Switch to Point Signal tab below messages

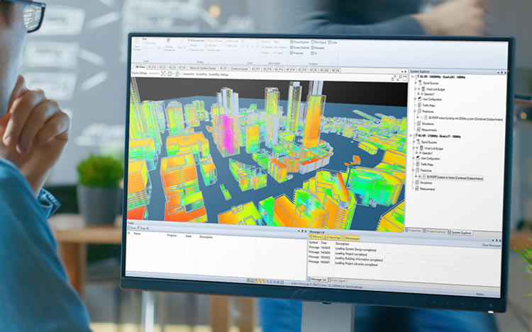click(x=338, y=280)
